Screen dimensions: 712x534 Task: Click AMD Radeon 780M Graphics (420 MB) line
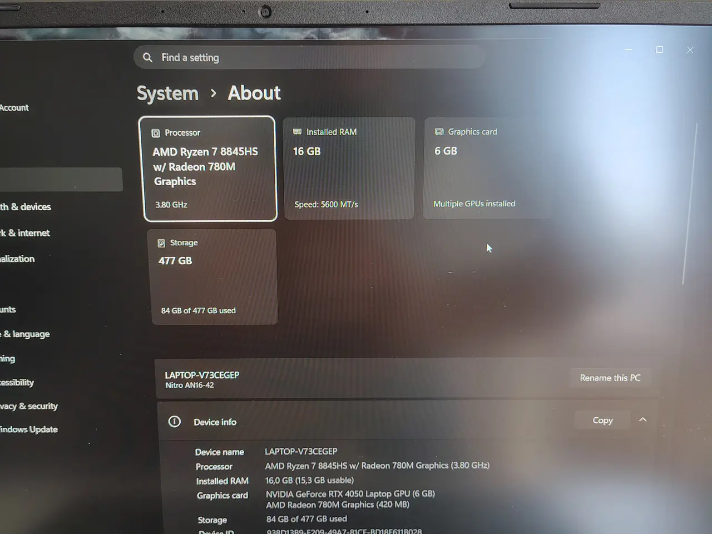(x=338, y=505)
